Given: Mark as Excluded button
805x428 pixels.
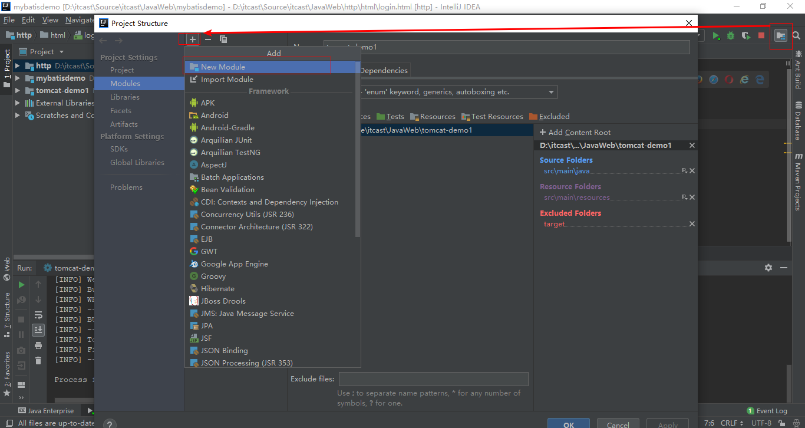Looking at the screenshot, I should tap(549, 117).
